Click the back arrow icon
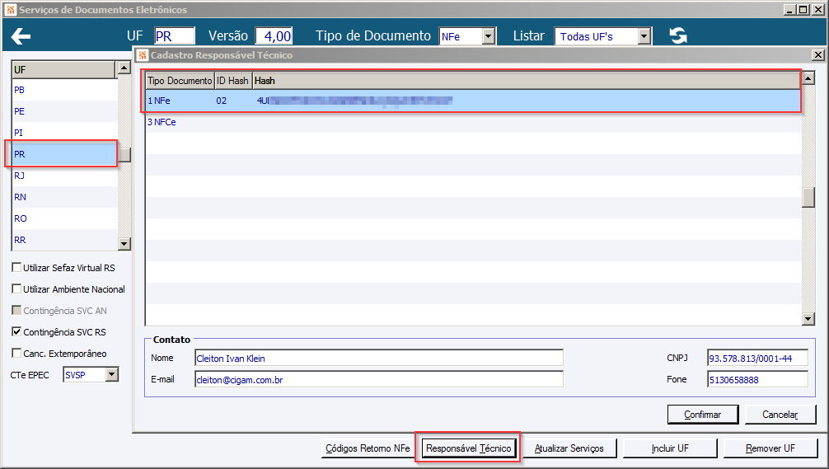The width and height of the screenshot is (829, 469). 21,36
